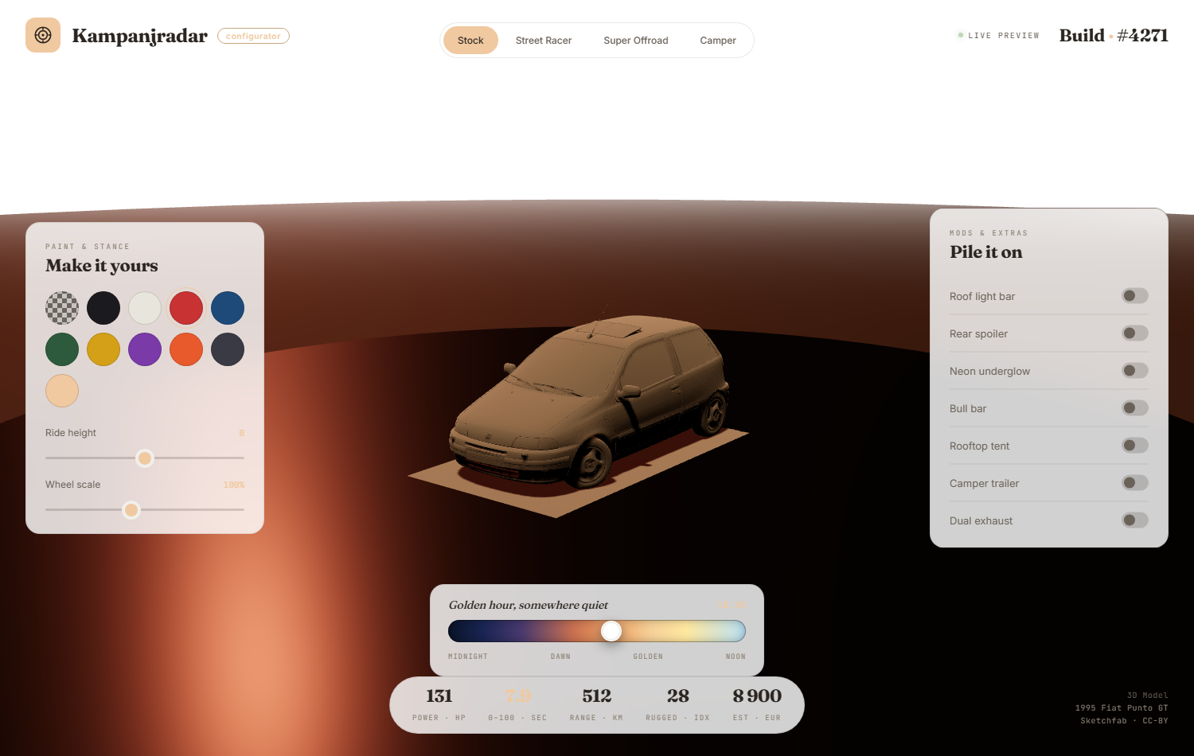Click the Kampanjradar target logo icon

tap(43, 35)
